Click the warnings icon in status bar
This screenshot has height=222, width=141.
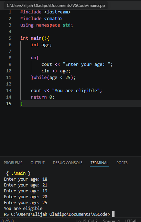pyautogui.click(x=8, y=220)
